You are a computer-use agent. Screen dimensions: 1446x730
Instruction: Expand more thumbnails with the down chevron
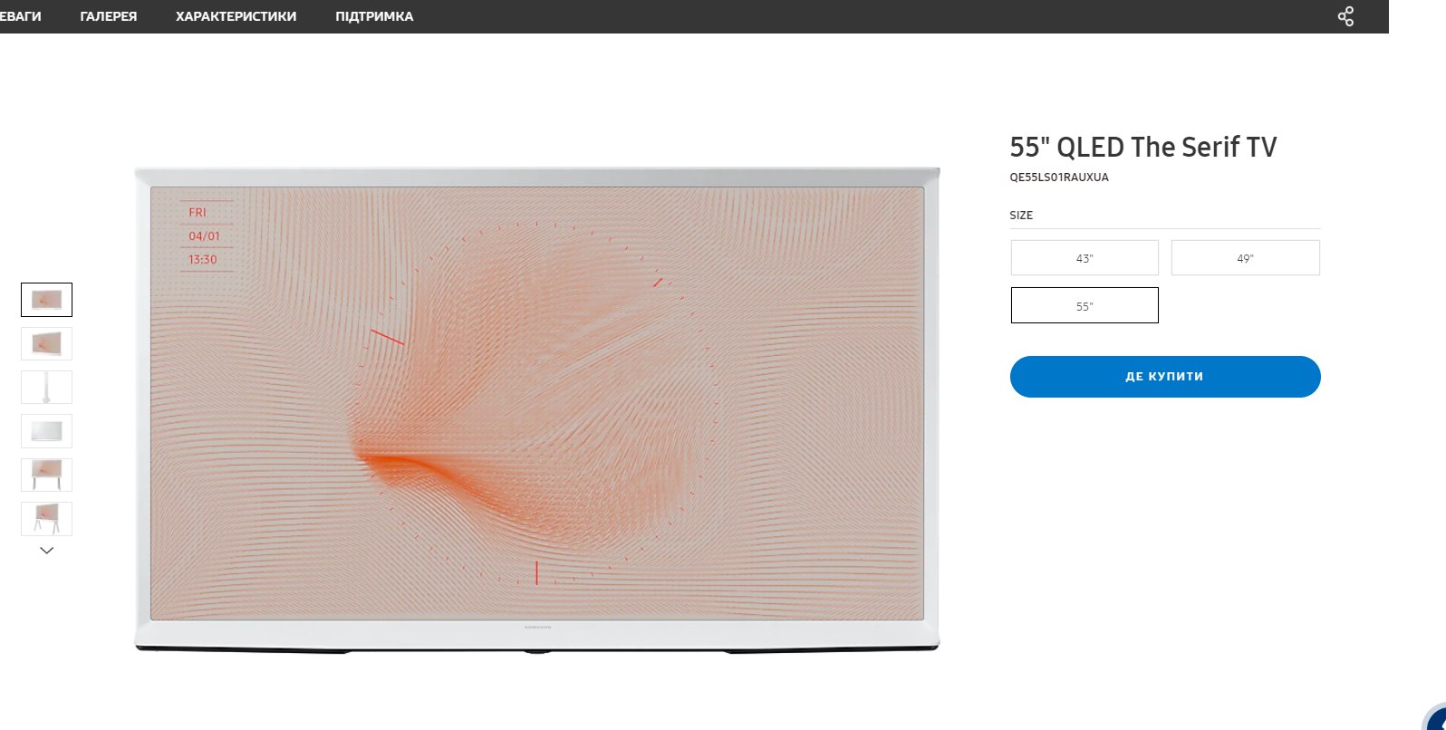coord(47,550)
